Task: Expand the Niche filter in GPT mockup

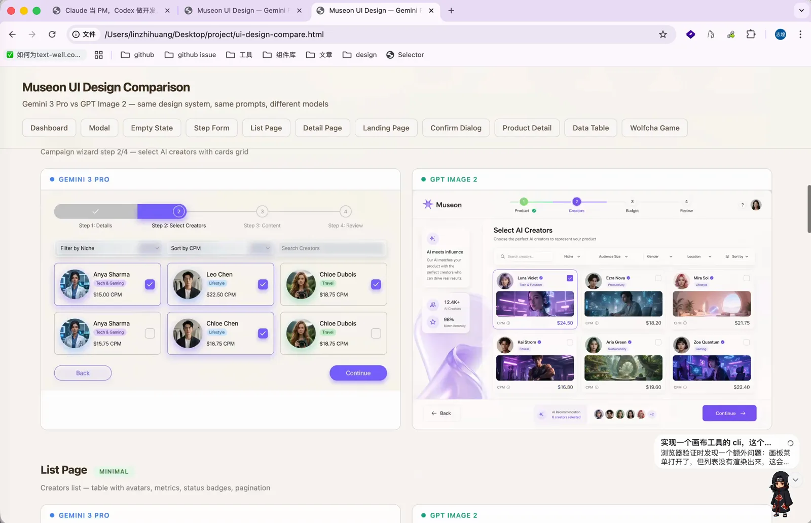Action: click(x=572, y=256)
